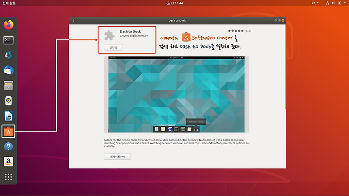Open the blue swirl app in dock

pyautogui.click(x=8, y=55)
